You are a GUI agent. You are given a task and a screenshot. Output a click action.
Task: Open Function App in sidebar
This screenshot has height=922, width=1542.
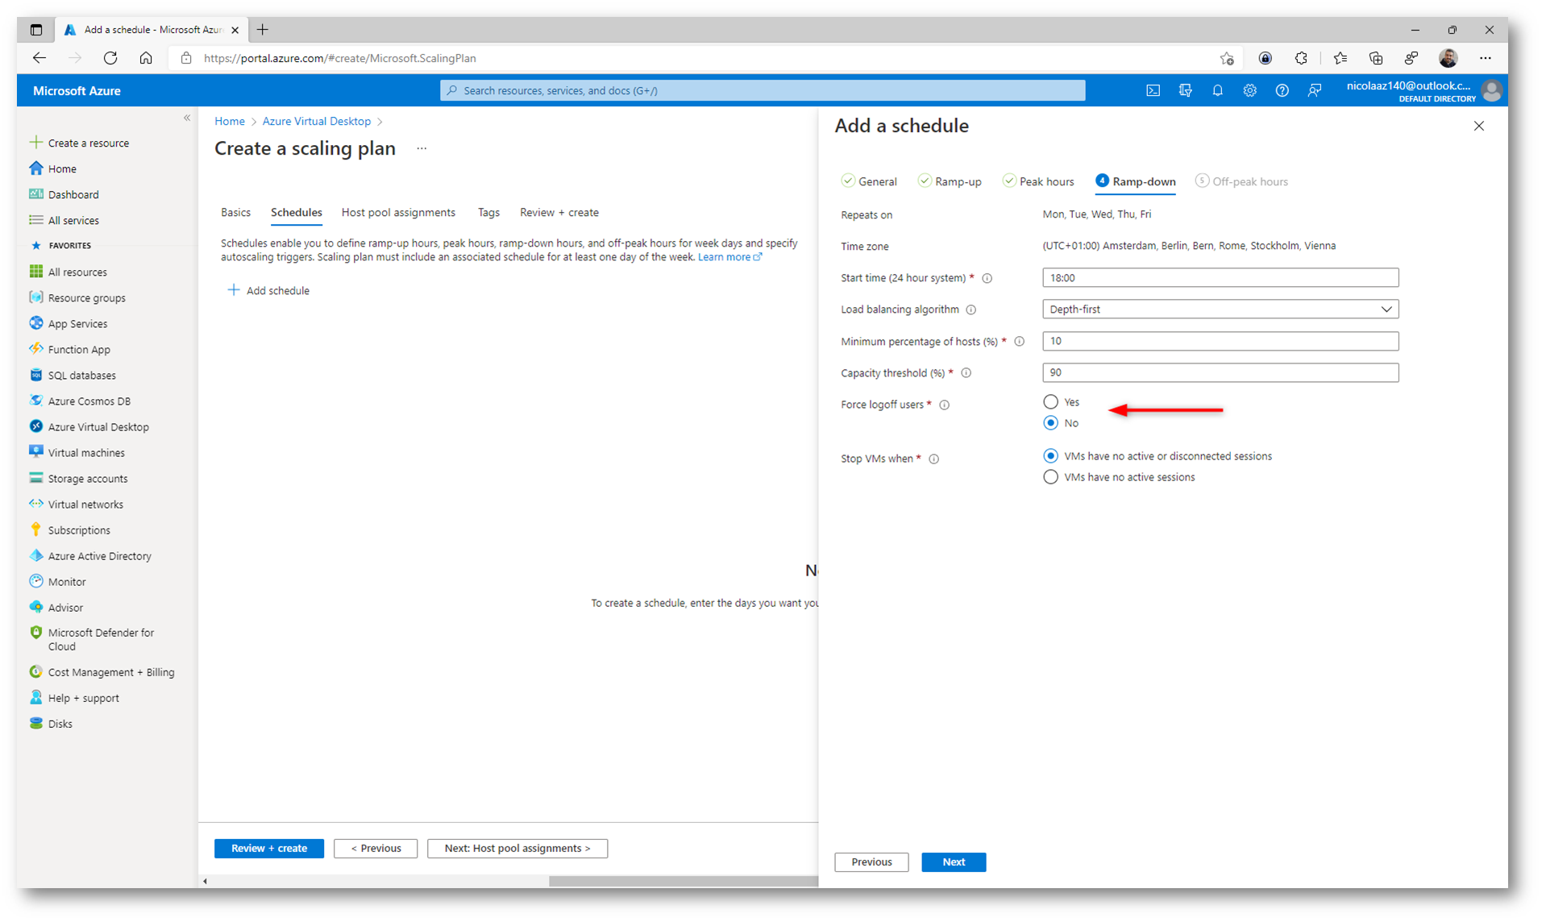tap(79, 349)
